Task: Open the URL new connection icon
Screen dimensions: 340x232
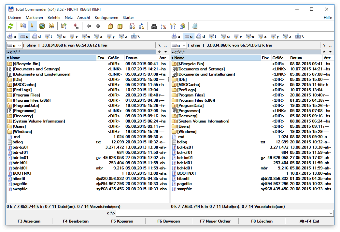Action: click(x=142, y=26)
